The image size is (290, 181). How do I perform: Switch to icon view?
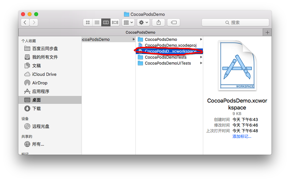click(88, 22)
